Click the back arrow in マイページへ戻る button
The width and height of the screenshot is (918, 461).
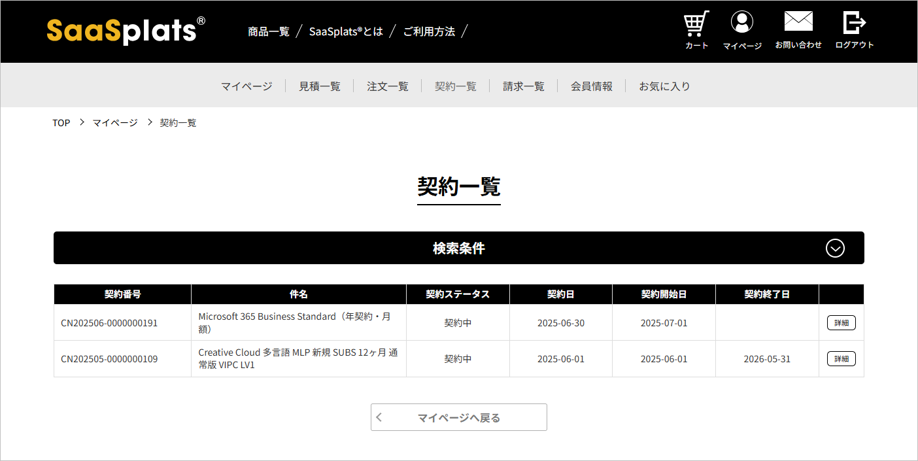380,417
